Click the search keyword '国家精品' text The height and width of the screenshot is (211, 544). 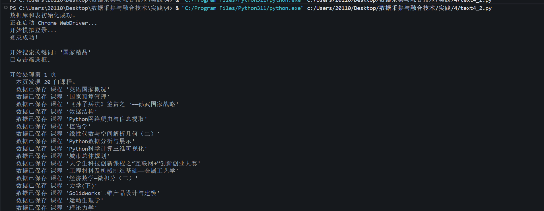pyautogui.click(x=75, y=52)
